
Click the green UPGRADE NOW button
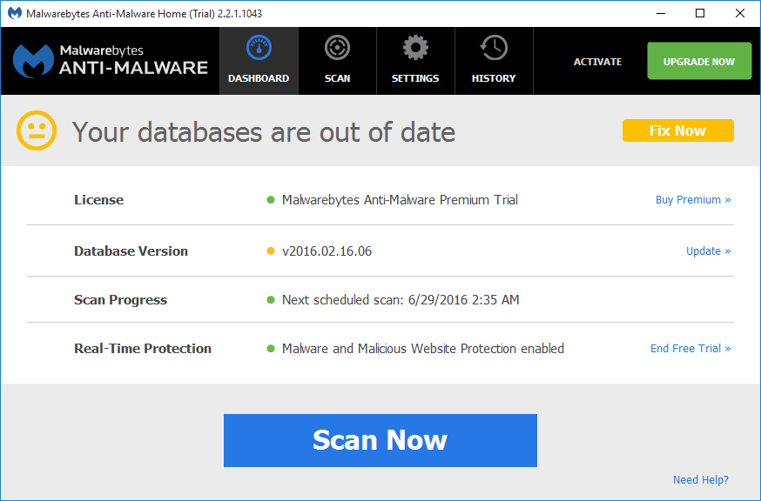[699, 61]
